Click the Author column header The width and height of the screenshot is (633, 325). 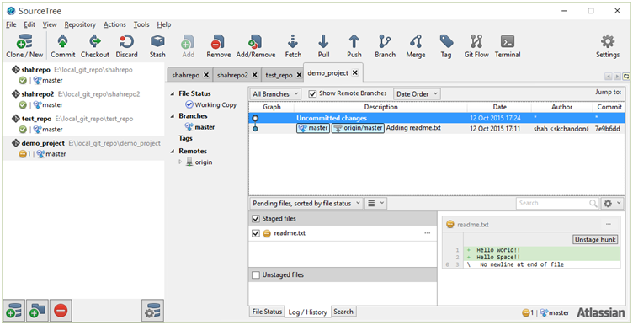pyautogui.click(x=562, y=107)
